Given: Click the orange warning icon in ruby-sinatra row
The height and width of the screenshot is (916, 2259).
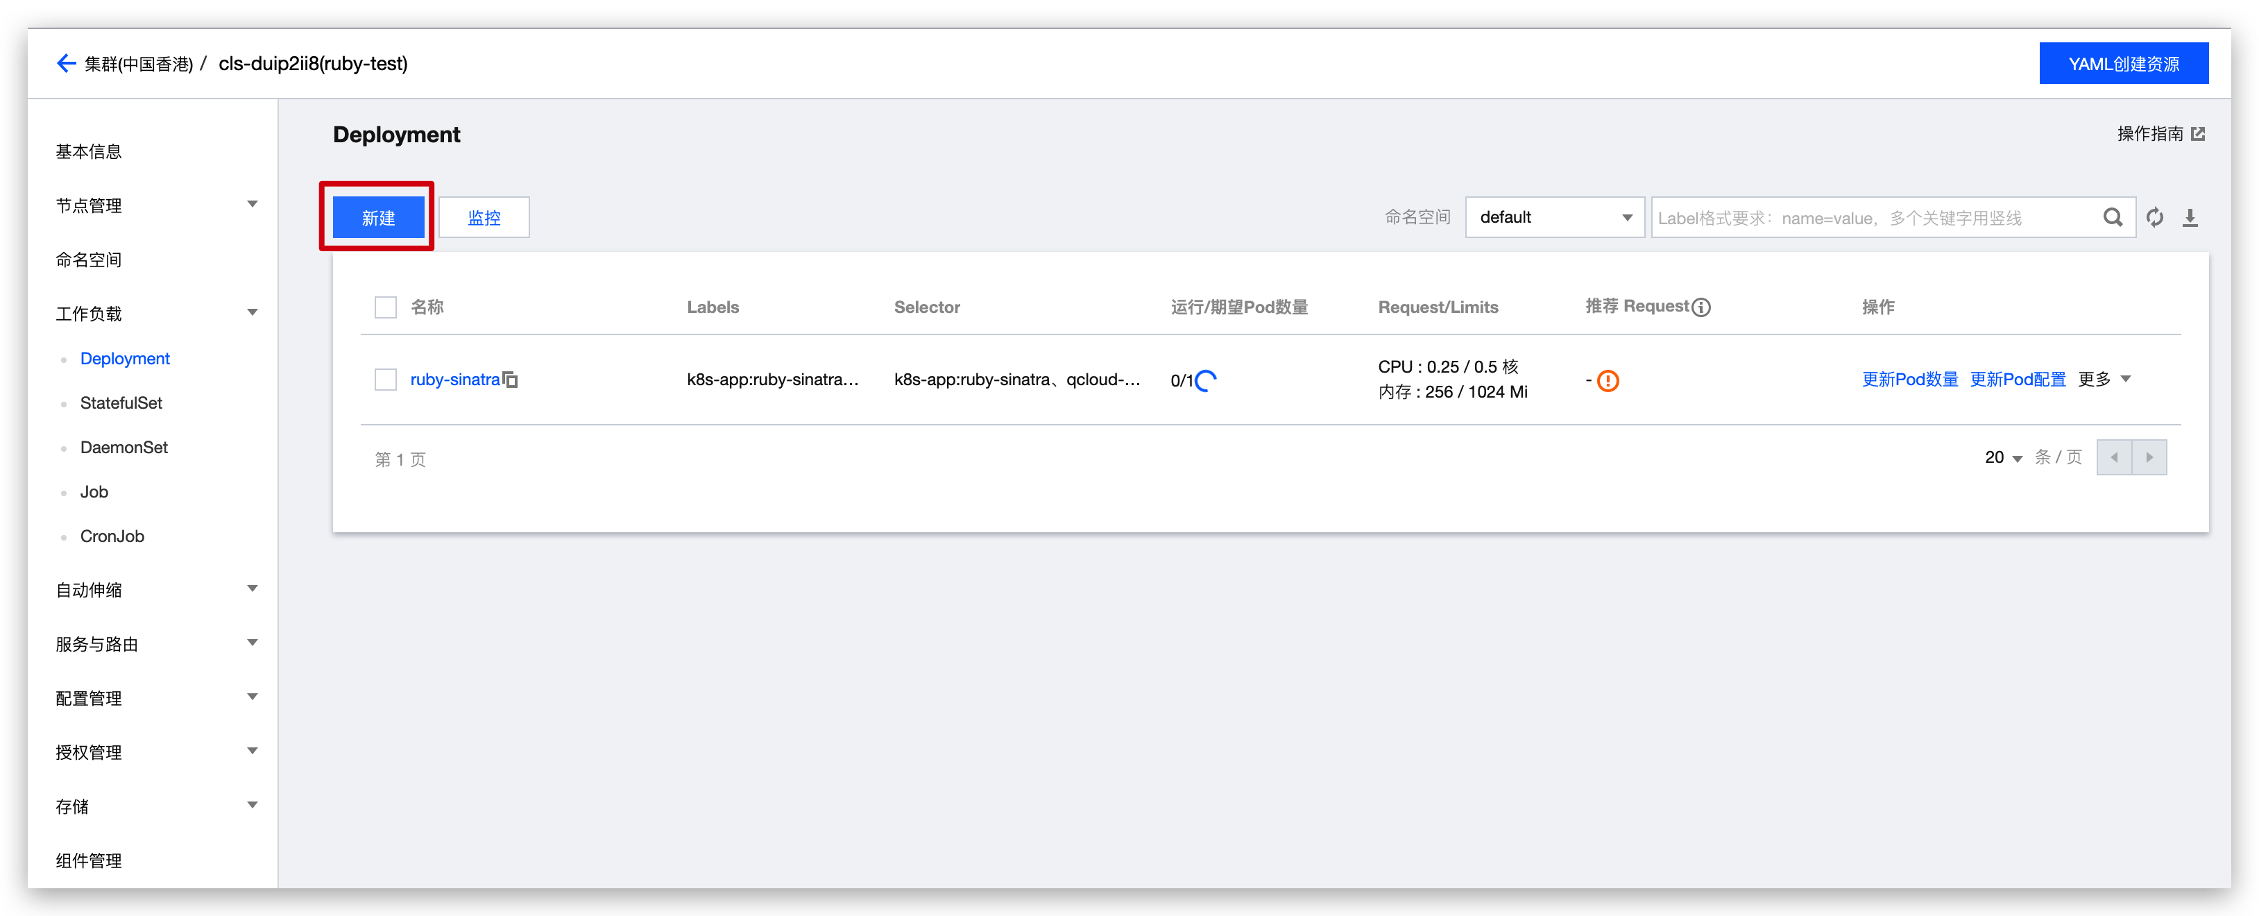Looking at the screenshot, I should [x=1608, y=381].
